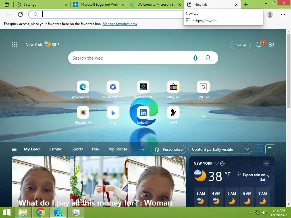Viewport: 291px width, 218px height.
Task: Switch to the Settings tab
Action: coord(42,5)
